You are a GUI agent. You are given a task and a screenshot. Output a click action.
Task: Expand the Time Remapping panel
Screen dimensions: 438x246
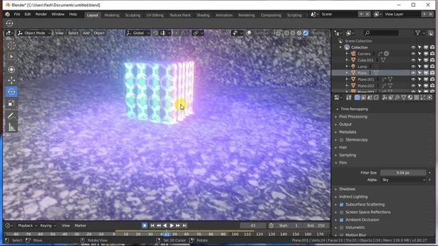[355, 109]
